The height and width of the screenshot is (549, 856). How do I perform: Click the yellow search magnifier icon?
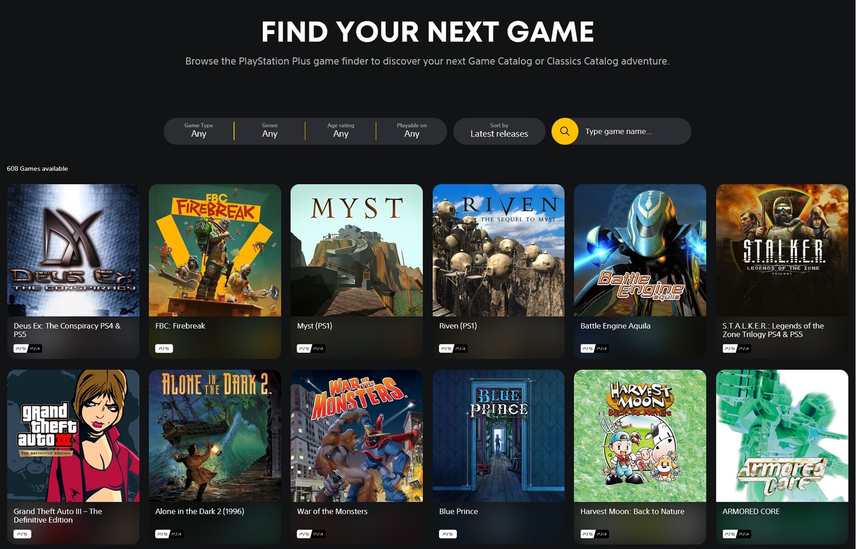tap(564, 131)
